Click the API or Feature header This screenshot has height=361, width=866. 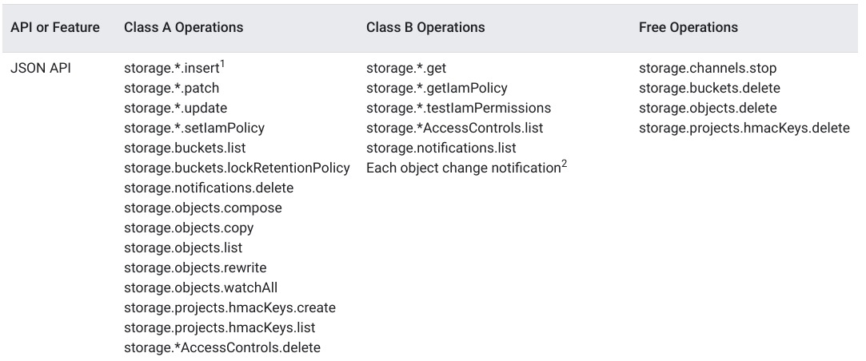pos(55,27)
